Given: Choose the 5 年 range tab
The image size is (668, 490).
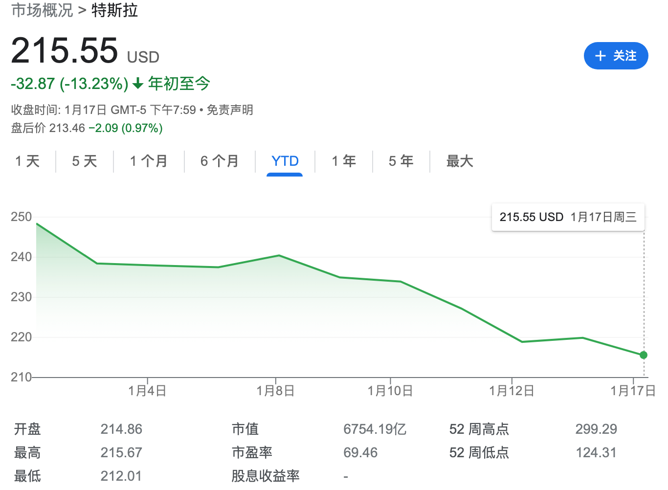Looking at the screenshot, I should point(401,161).
